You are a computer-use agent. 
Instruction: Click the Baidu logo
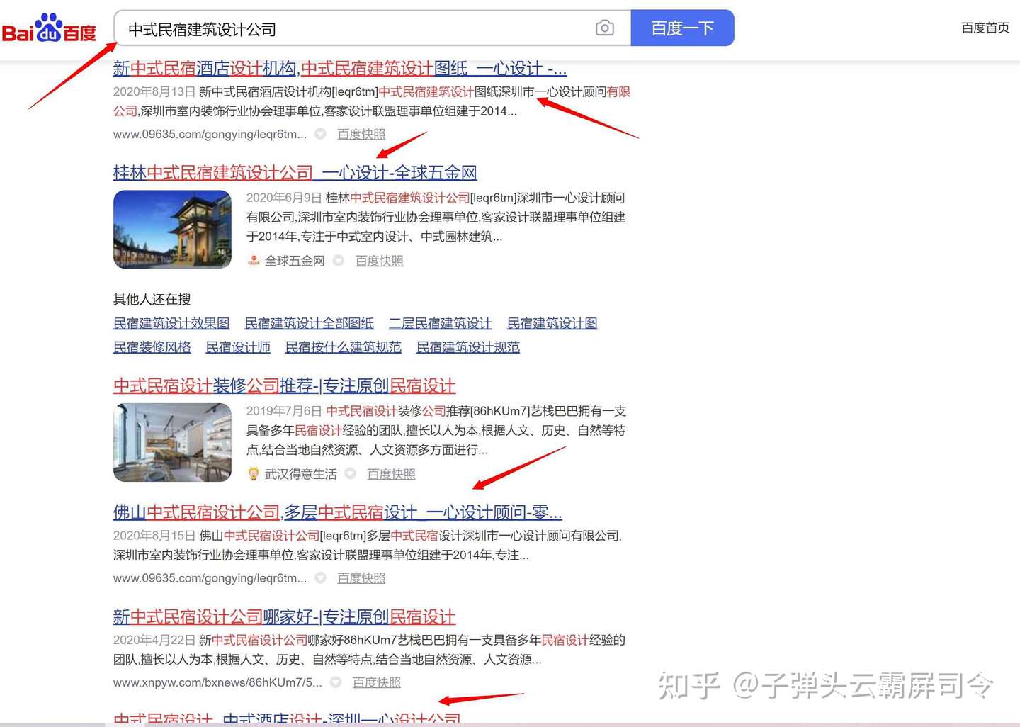coord(49,28)
